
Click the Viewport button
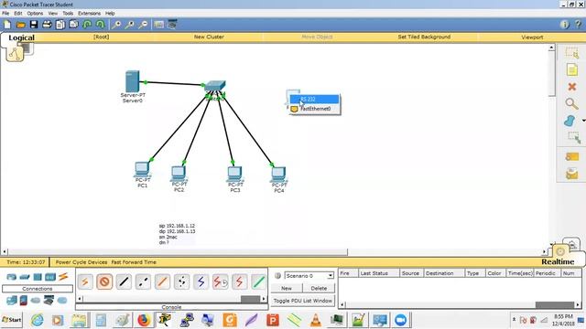pyautogui.click(x=532, y=37)
